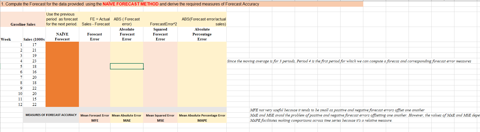Click Absolute Percentage Error cell for week 4

point(202,61)
